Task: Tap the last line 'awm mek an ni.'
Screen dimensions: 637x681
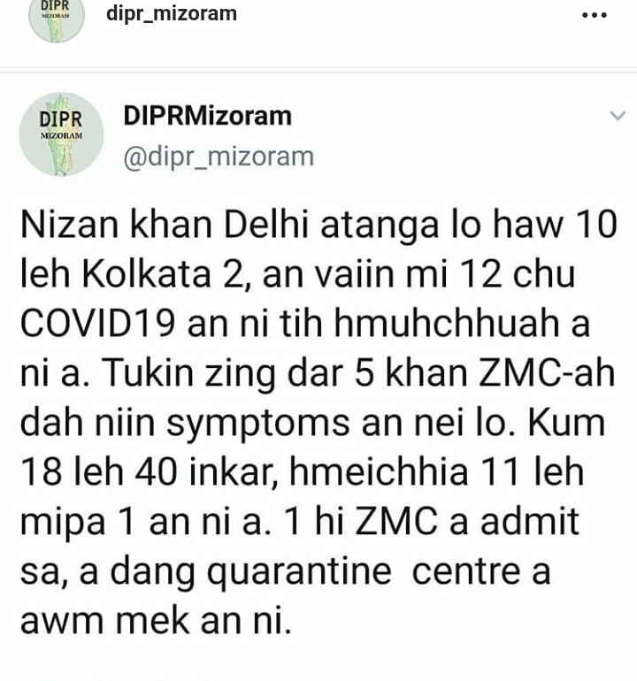Action: 156,621
